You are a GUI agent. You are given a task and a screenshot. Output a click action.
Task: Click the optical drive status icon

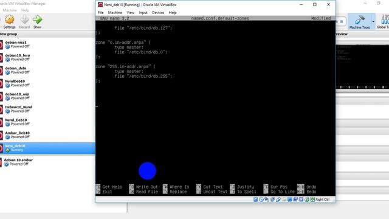click(x=261, y=200)
